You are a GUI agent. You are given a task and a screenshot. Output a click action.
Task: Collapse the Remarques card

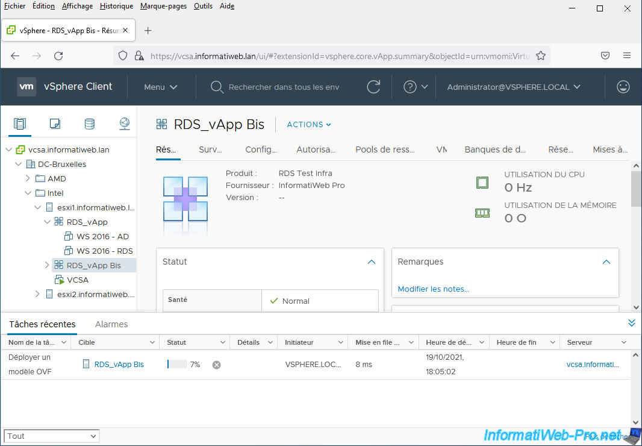(606, 262)
